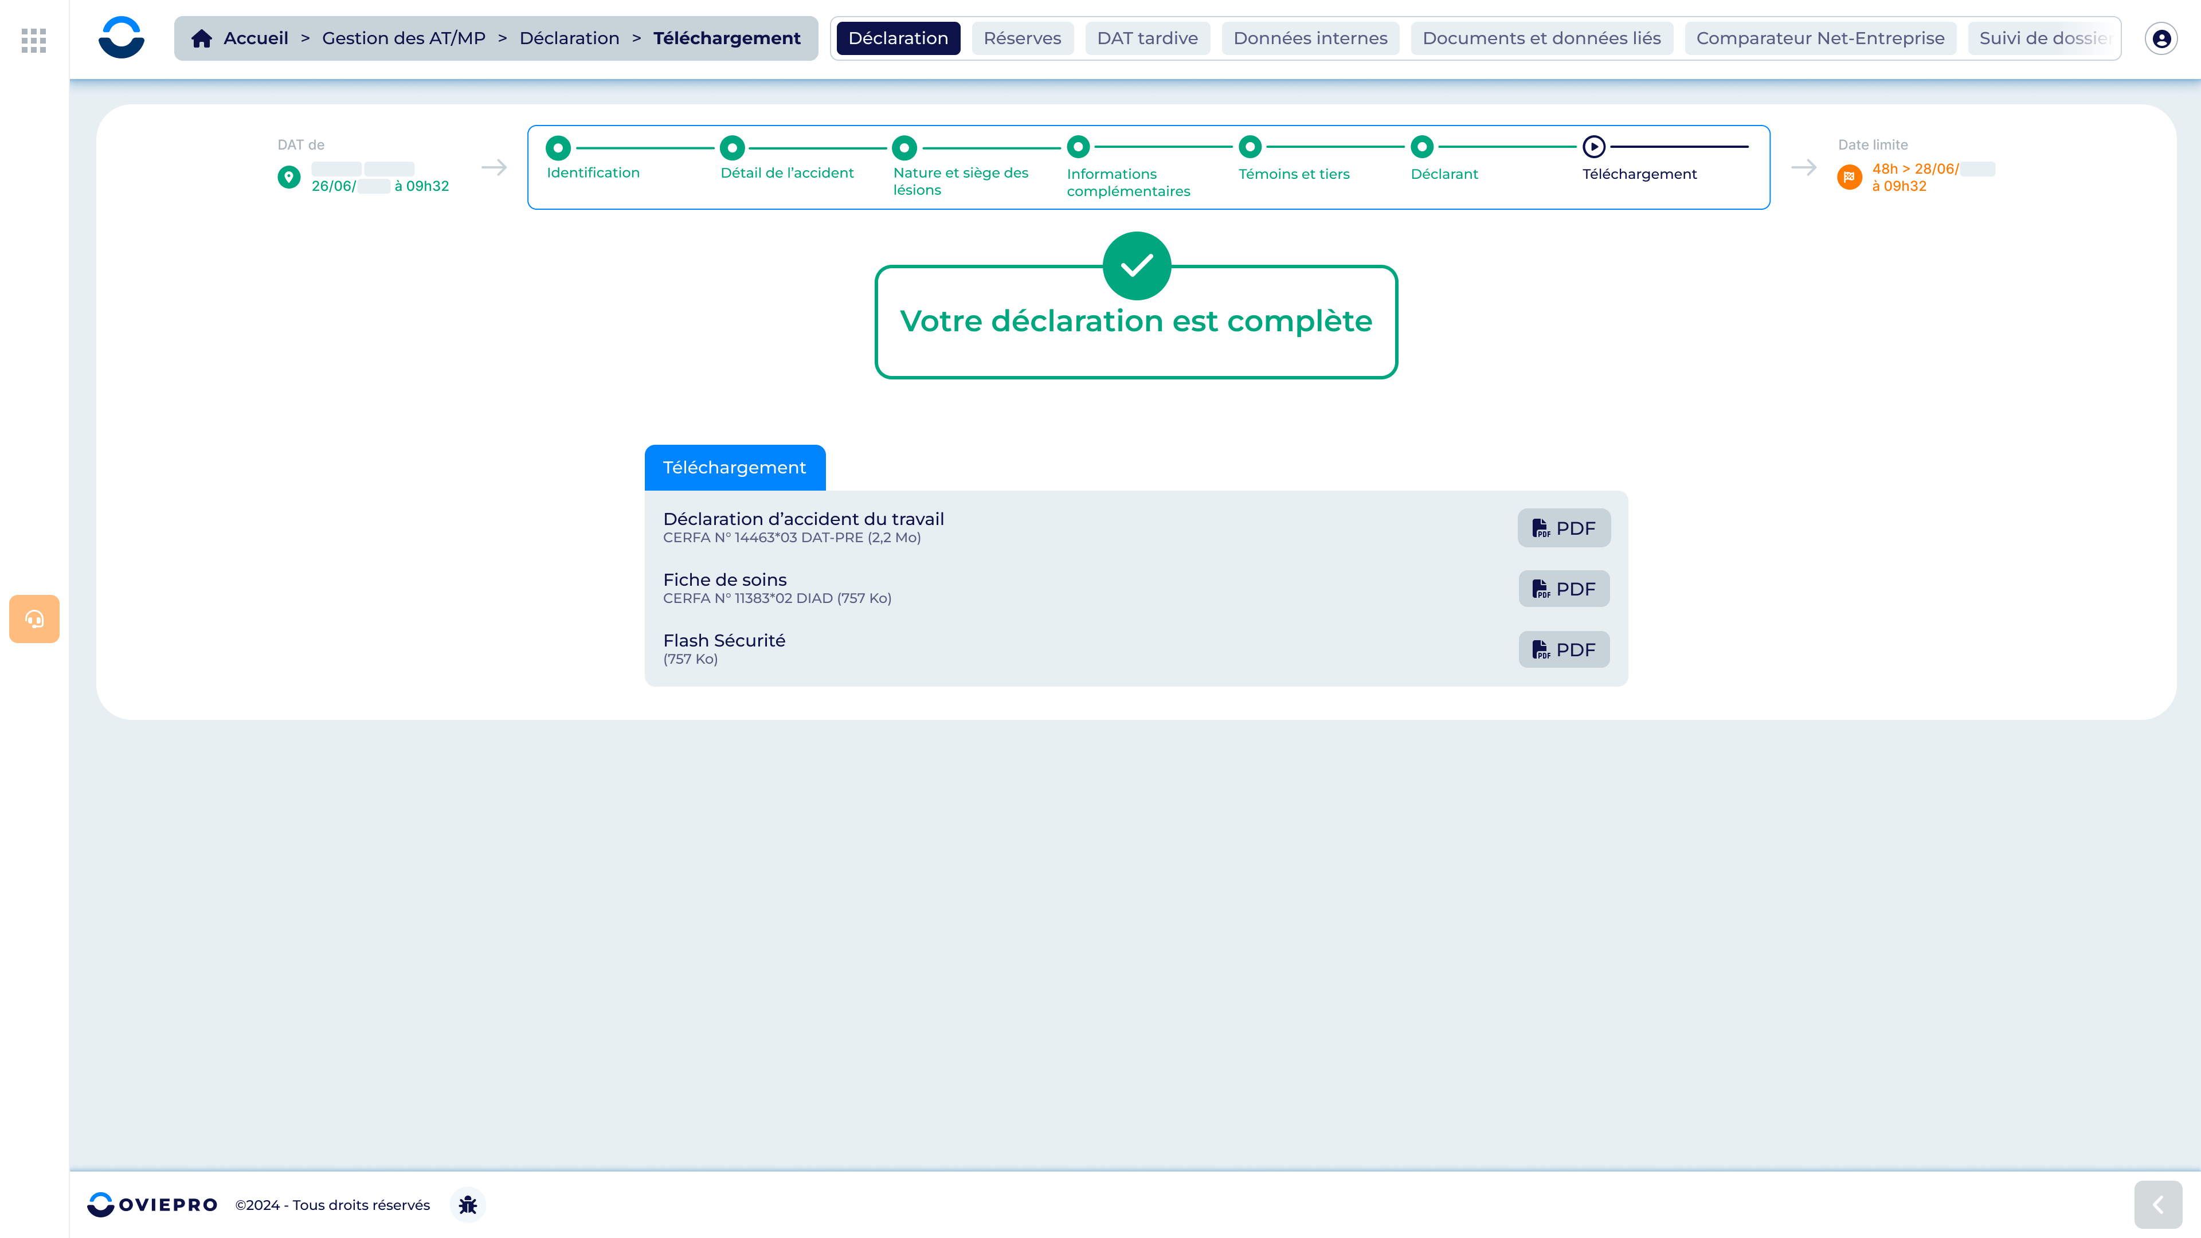The width and height of the screenshot is (2201, 1238).
Task: Download Flash Sécurité PDF
Action: tap(1564, 649)
